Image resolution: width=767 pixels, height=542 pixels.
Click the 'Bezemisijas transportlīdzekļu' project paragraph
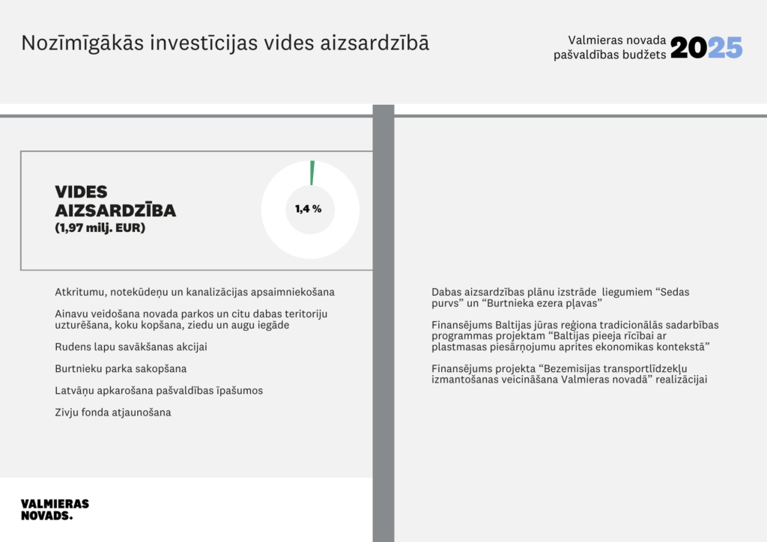click(569, 374)
